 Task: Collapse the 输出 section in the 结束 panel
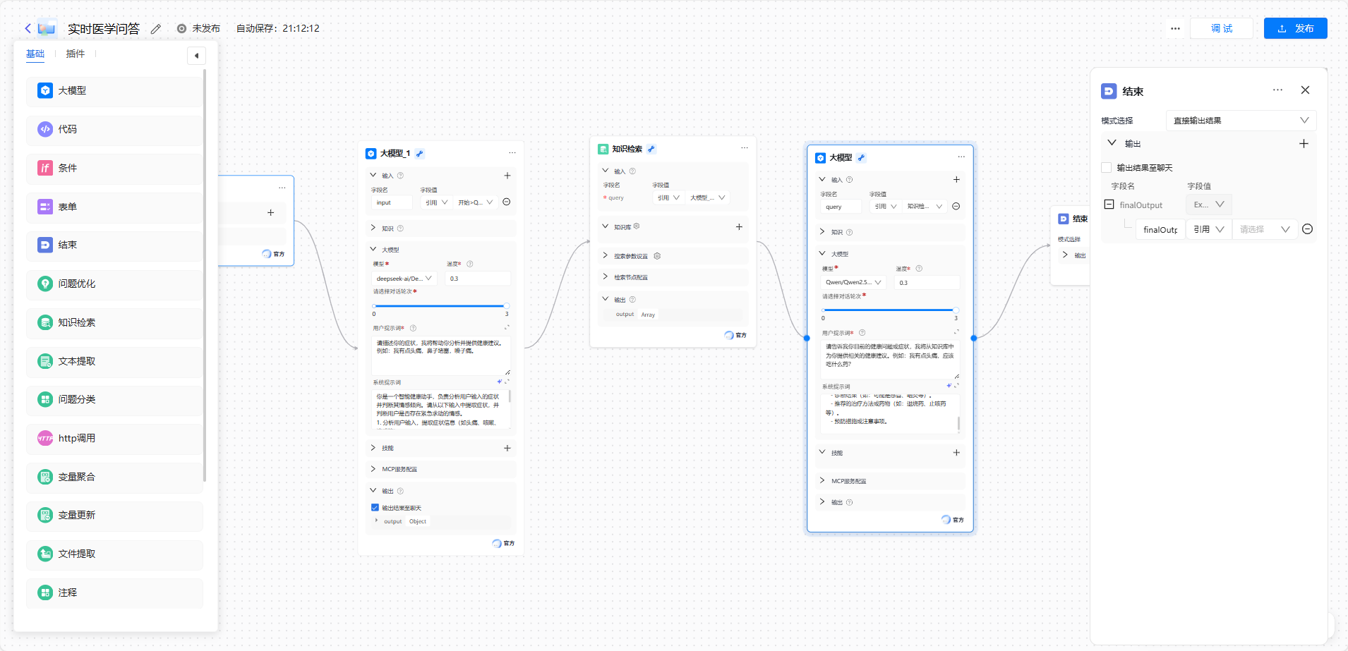[1112, 143]
